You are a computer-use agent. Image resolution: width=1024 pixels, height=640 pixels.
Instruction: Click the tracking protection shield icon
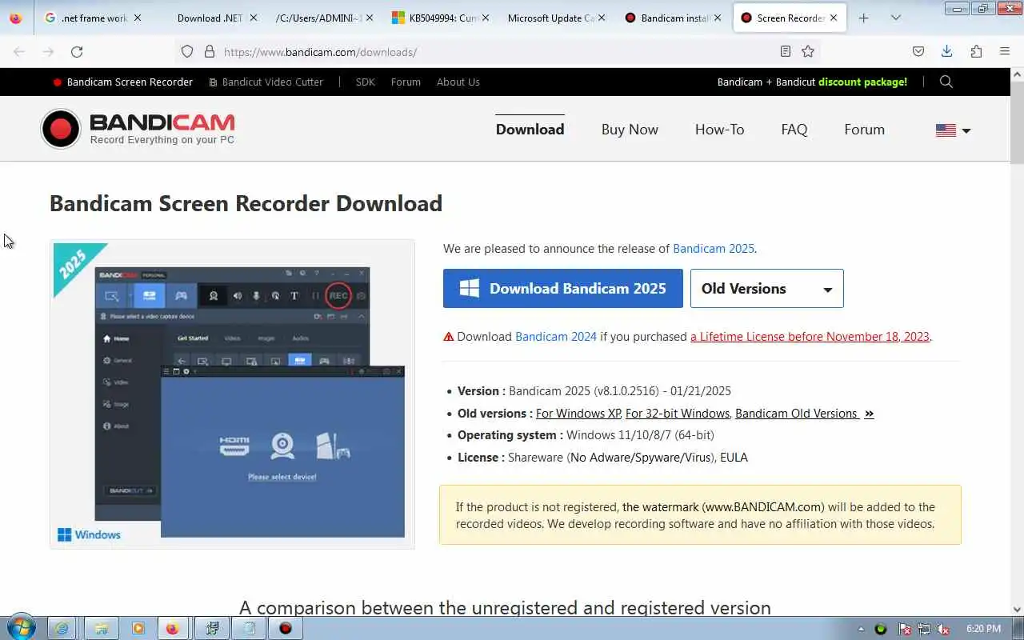pyautogui.click(x=187, y=51)
